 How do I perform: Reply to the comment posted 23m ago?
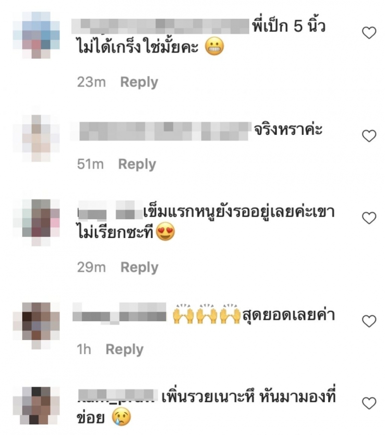139,82
